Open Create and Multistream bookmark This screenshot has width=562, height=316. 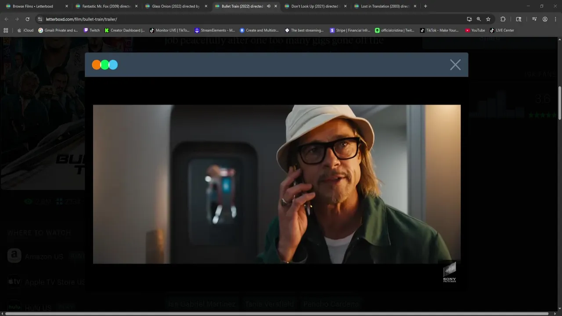pyautogui.click(x=259, y=30)
